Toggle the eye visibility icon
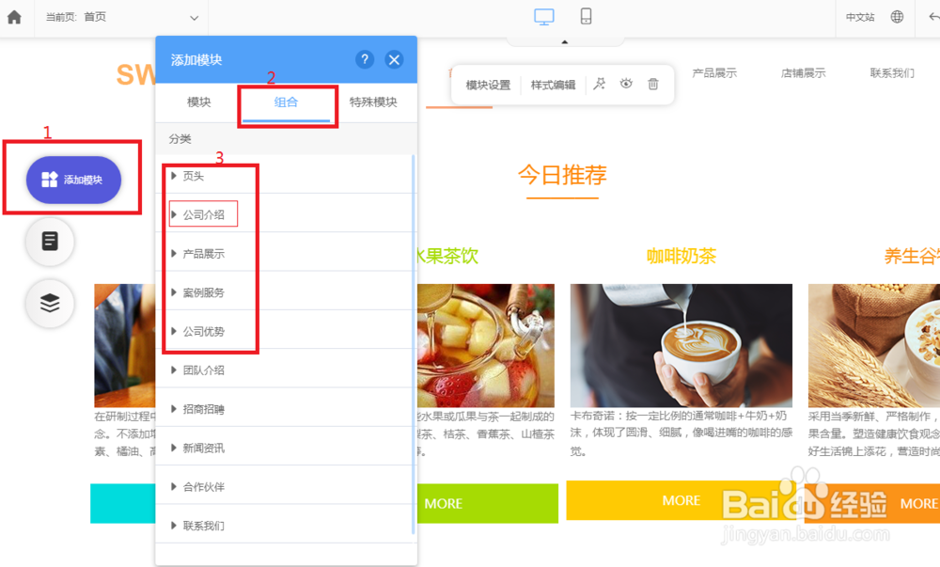The height and width of the screenshot is (567, 940). coord(626,84)
